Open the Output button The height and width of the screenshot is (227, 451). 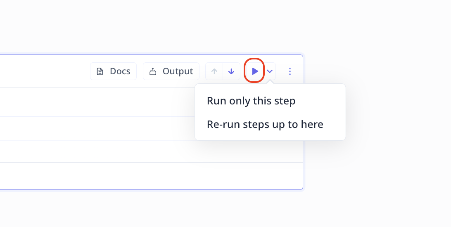(171, 71)
